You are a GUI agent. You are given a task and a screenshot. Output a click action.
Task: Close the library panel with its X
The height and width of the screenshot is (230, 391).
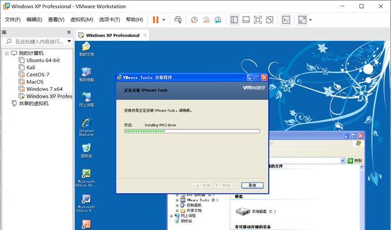pos(69,32)
